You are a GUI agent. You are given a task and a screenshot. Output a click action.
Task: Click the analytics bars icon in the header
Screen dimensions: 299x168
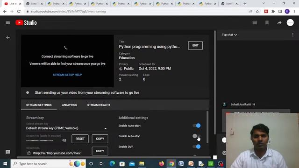pos(255,23)
